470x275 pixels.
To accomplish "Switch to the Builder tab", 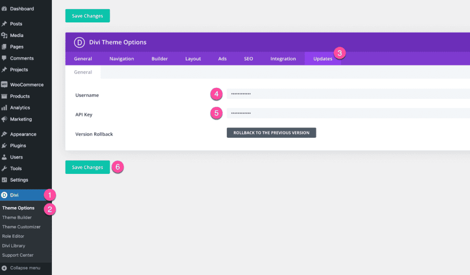I will coord(159,59).
